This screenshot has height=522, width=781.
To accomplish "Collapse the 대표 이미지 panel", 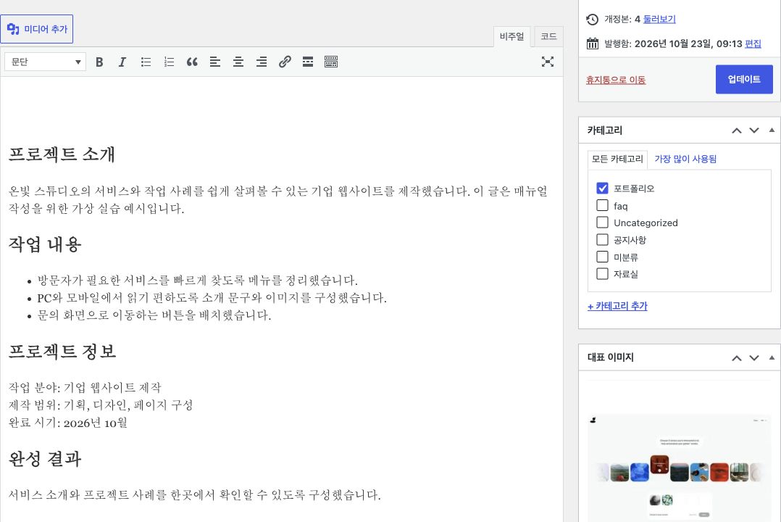I will (772, 358).
